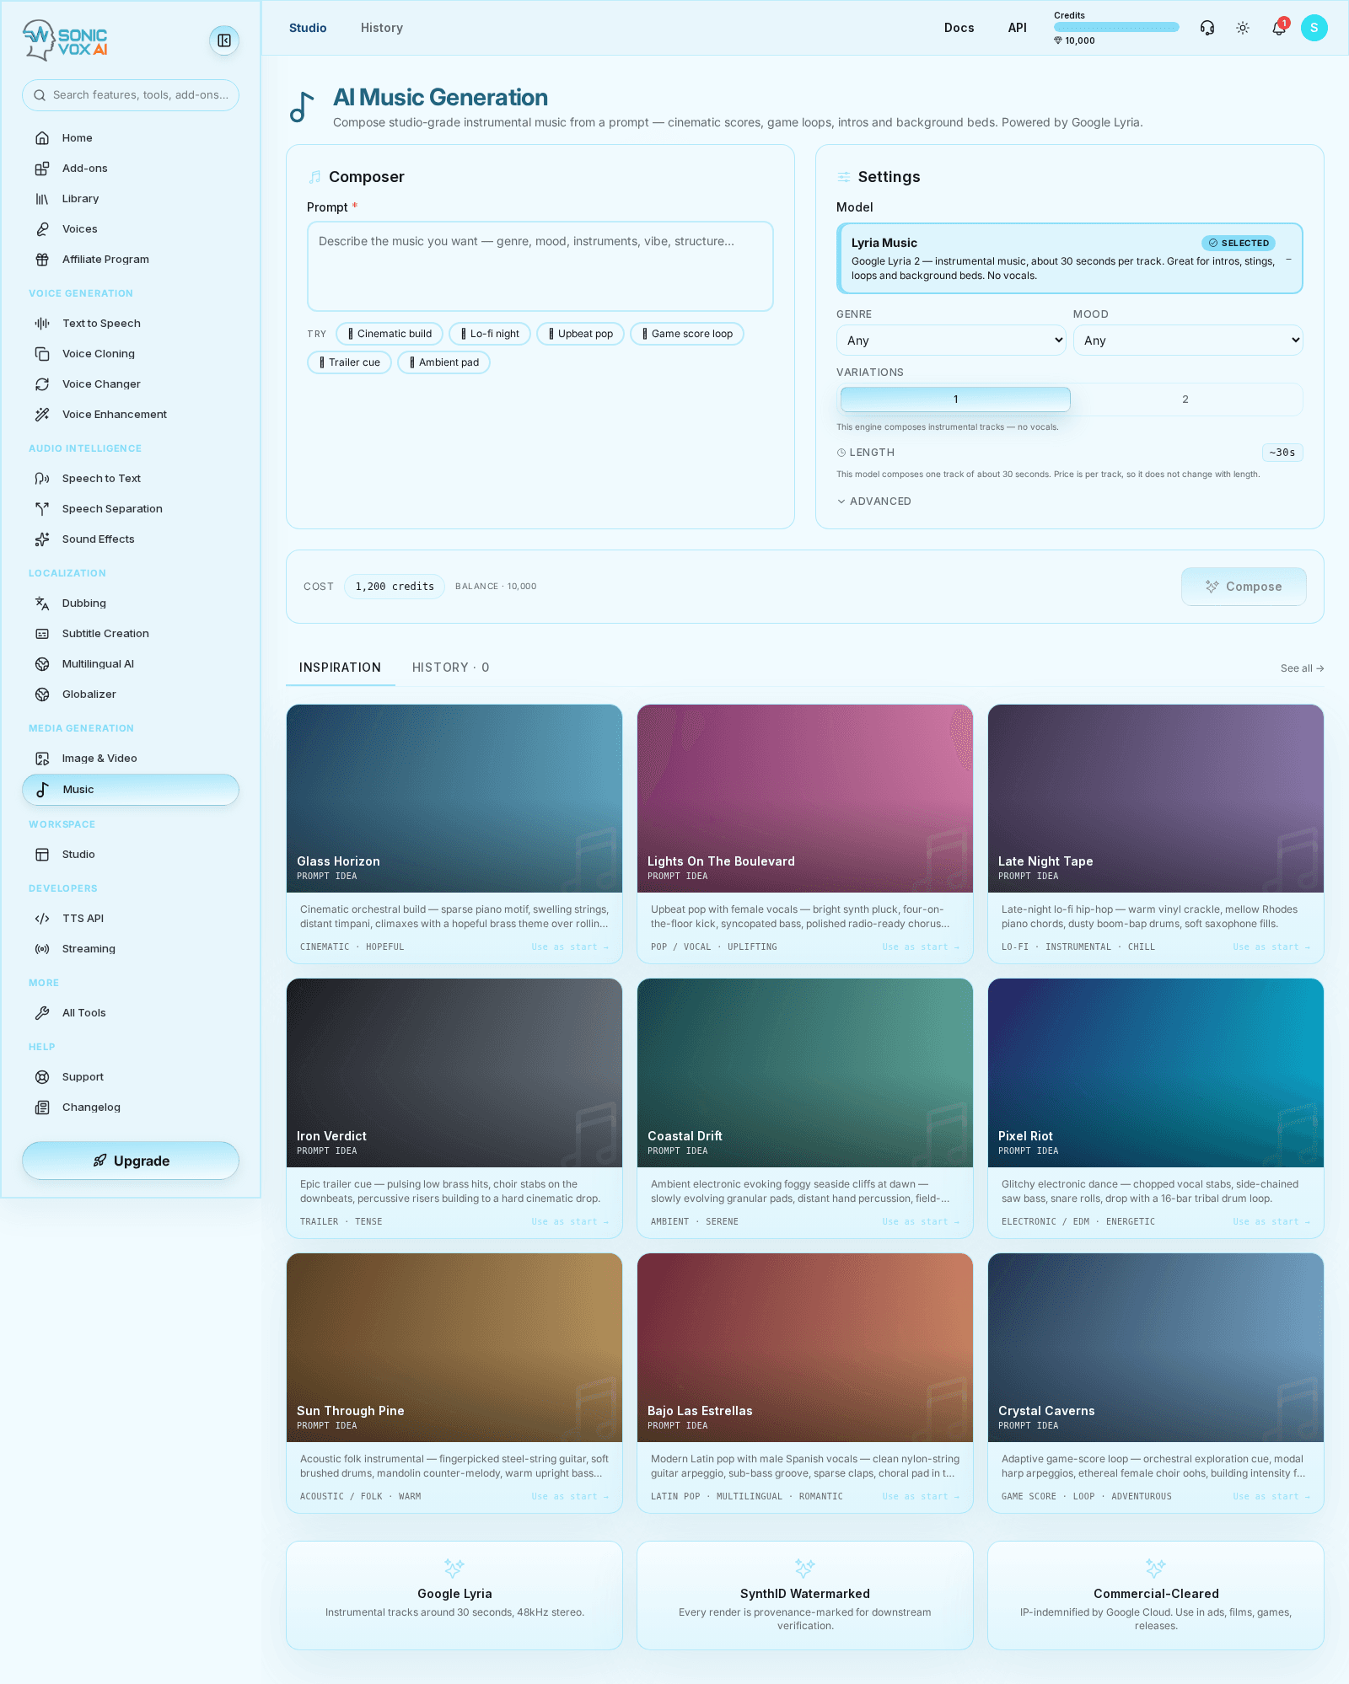The image size is (1349, 1684).
Task: Open the Genre dropdown
Action: click(952, 341)
